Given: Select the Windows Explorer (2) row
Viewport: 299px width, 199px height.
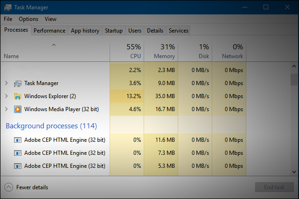Looking at the screenshot, I should [123, 96].
